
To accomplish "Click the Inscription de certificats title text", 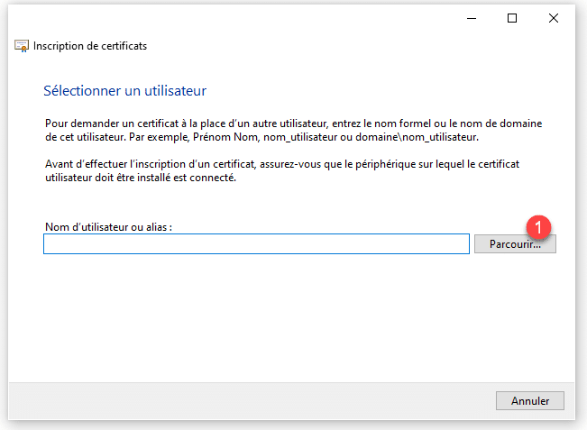I will 90,46.
